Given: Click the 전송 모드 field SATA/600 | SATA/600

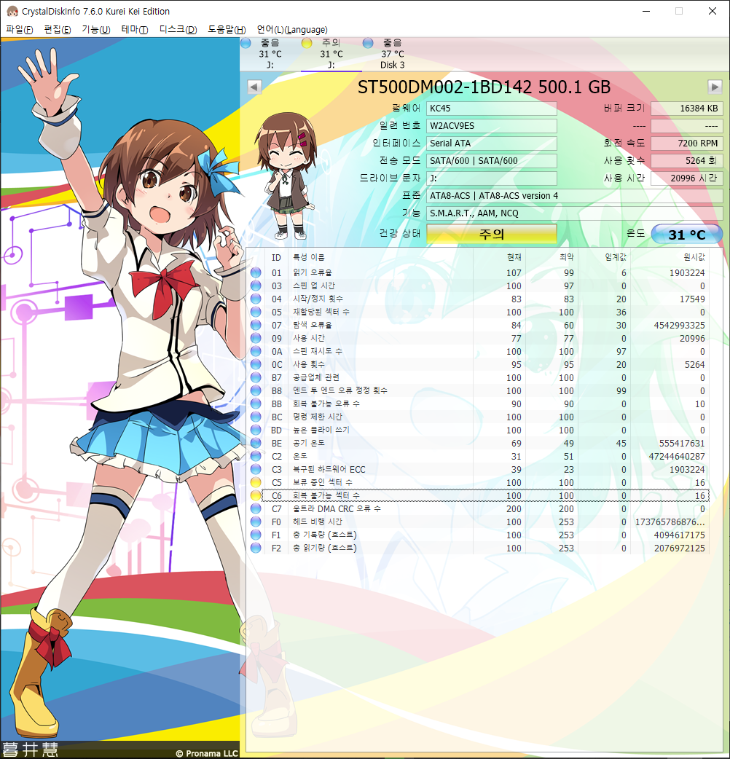Looking at the screenshot, I should tap(491, 161).
